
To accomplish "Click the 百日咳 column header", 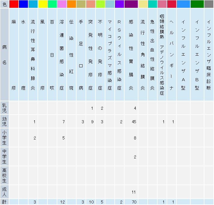I will [x=52, y=54].
